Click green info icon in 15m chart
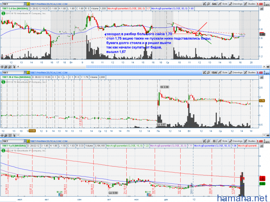This screenshot has height=202, width=270. click(x=3, y=82)
